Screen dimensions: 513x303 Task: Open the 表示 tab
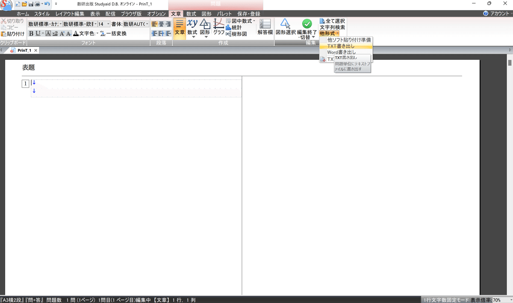click(95, 14)
